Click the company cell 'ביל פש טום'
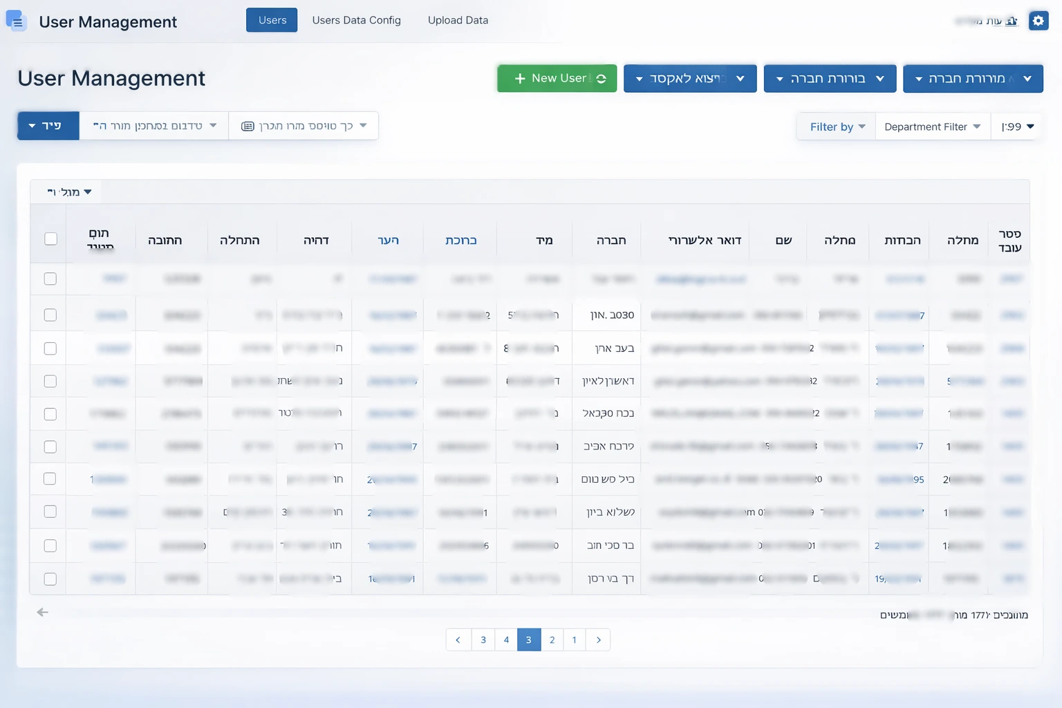Screen dimensions: 1062x708 coord(608,478)
